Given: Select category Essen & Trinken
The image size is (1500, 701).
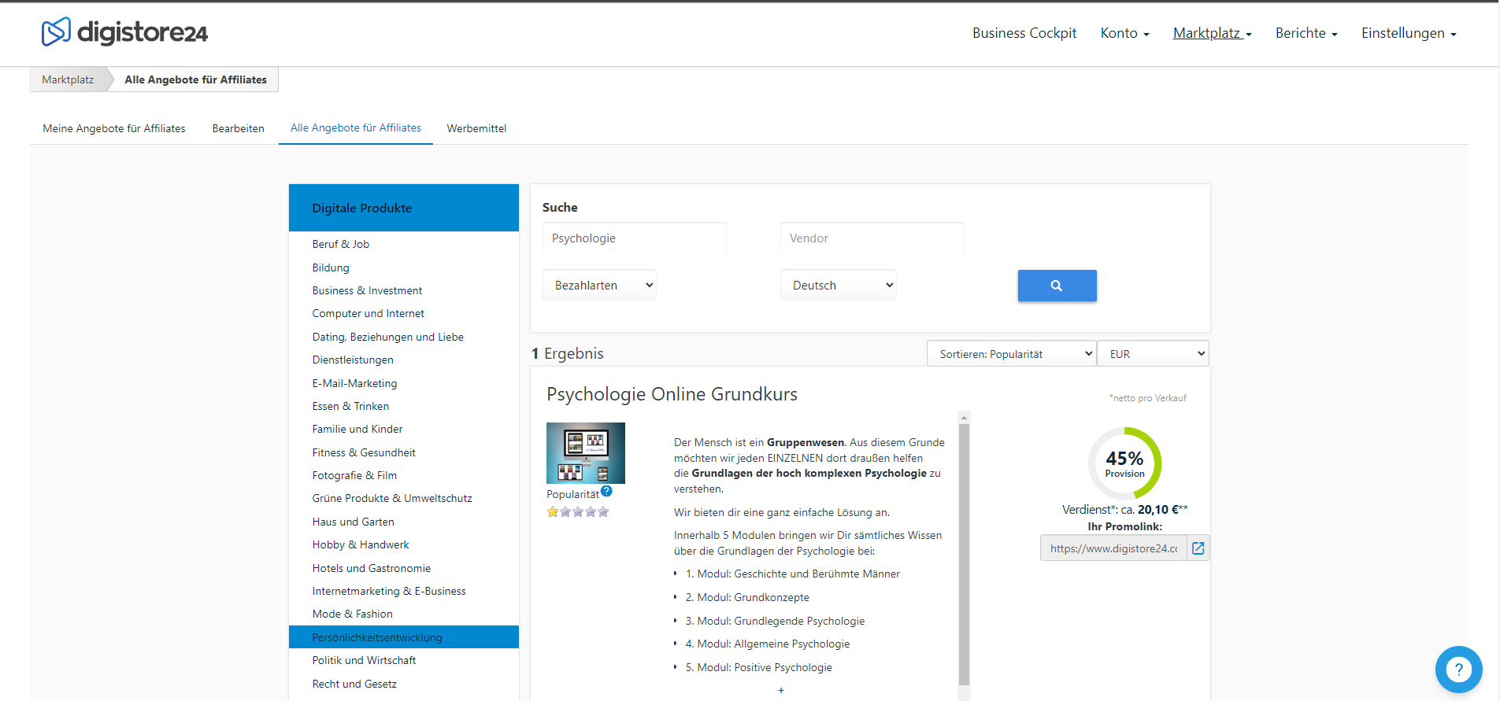Looking at the screenshot, I should (350, 406).
